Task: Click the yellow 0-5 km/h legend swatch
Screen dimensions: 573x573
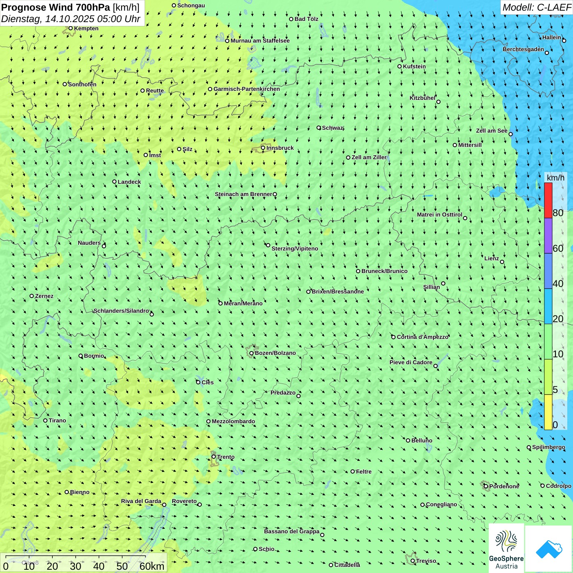Action: 548,412
